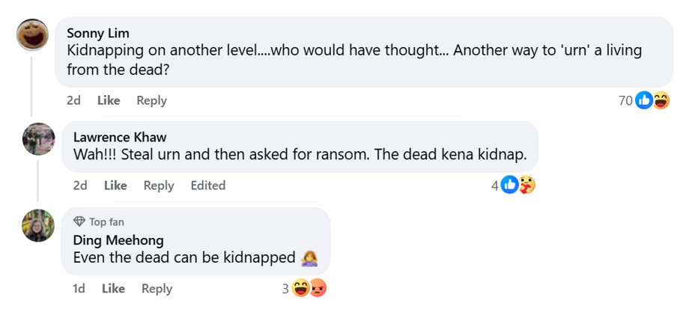Image resolution: width=686 pixels, height=312 pixels.
Task: Click the angry reaction on Ding's comment
Action: [x=318, y=288]
